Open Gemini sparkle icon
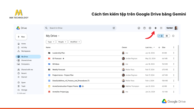This screenshot has width=194, height=109. (155, 28)
